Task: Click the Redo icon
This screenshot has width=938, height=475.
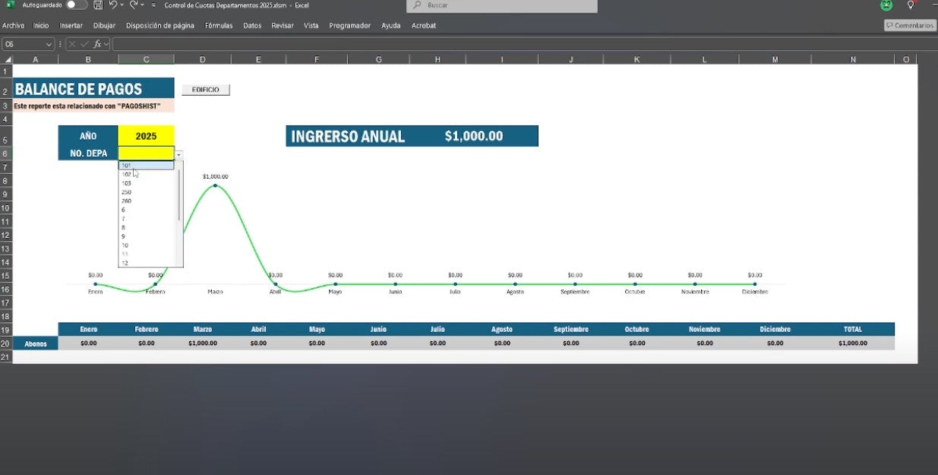Action: pos(134,5)
